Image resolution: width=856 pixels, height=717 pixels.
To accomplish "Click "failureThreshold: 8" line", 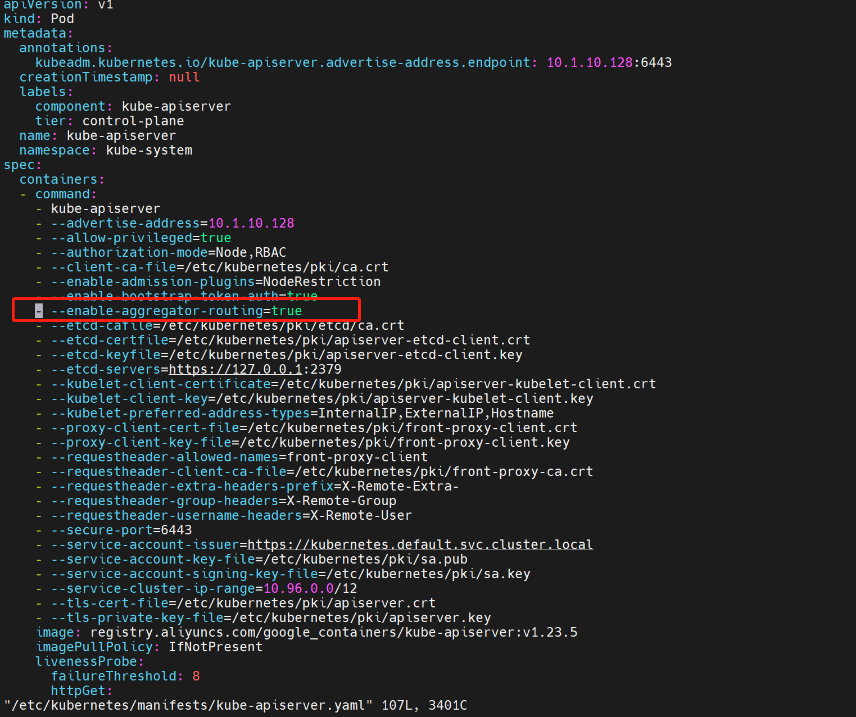I will 125,676.
